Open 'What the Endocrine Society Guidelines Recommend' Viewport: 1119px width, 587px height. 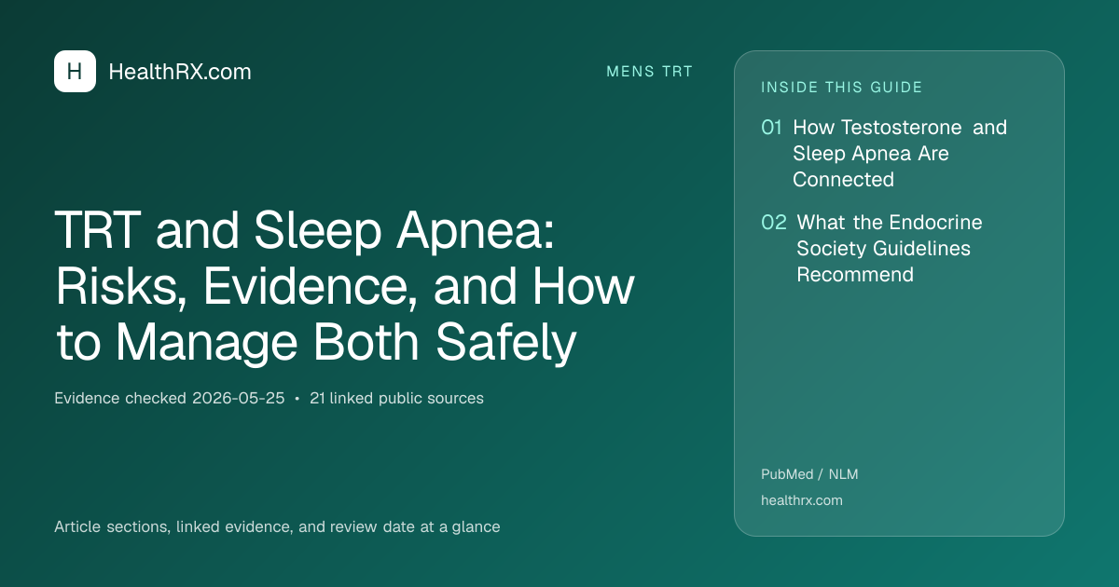click(890, 249)
